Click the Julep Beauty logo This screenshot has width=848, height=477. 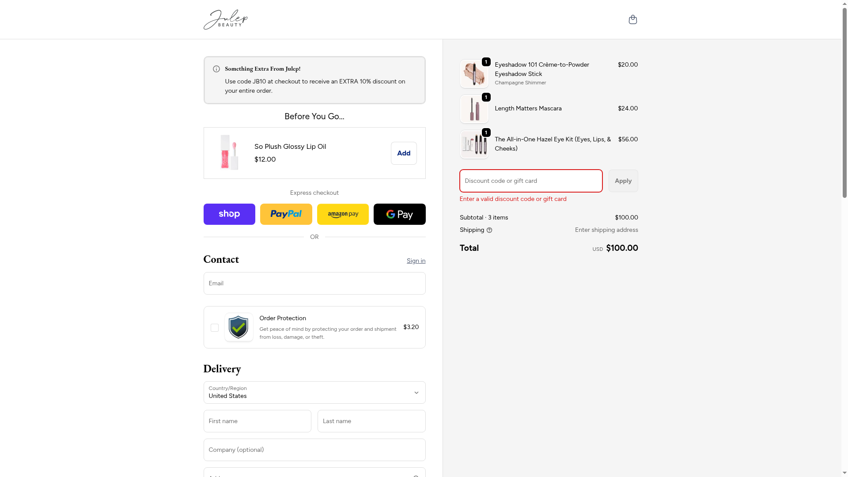pyautogui.click(x=225, y=19)
